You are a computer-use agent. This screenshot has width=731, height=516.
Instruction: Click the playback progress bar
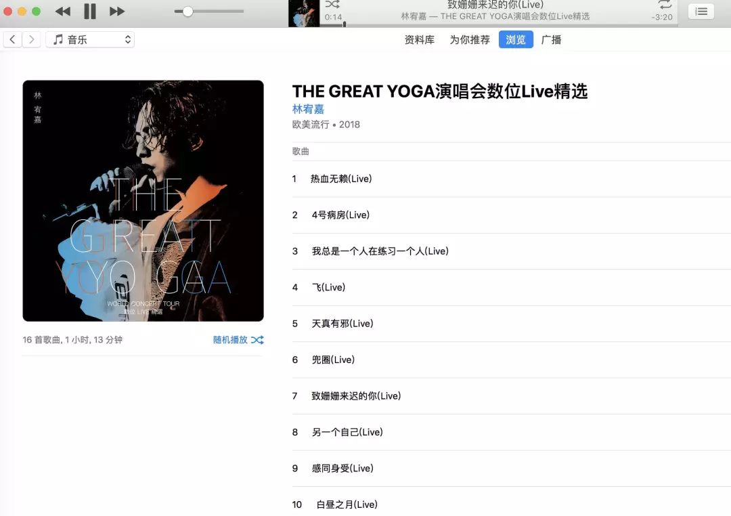point(499,25)
